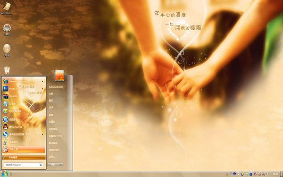
Task: Click the keyboard input method tray icon
Action: pos(231,174)
